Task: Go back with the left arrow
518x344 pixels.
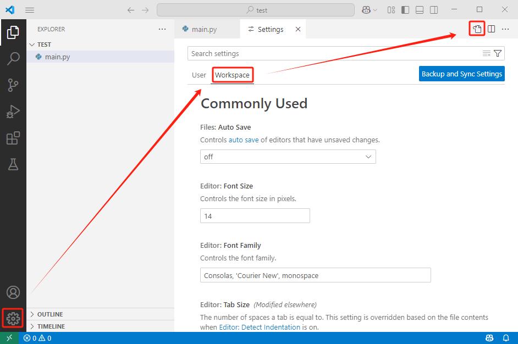Action: point(131,10)
